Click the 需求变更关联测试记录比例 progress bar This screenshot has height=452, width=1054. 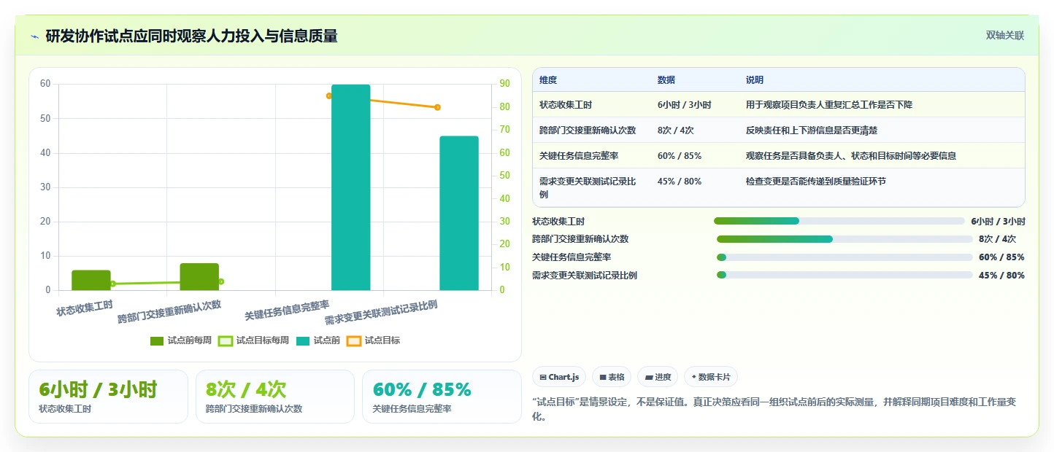pos(845,275)
